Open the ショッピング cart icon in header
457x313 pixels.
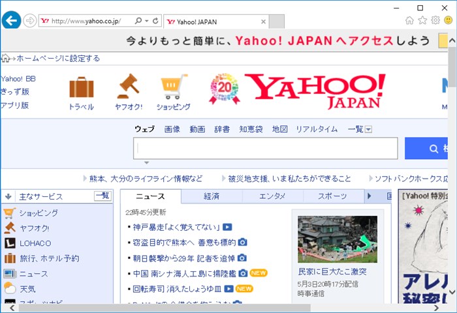pyautogui.click(x=174, y=87)
